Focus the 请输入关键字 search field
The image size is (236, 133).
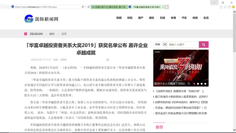183,45
